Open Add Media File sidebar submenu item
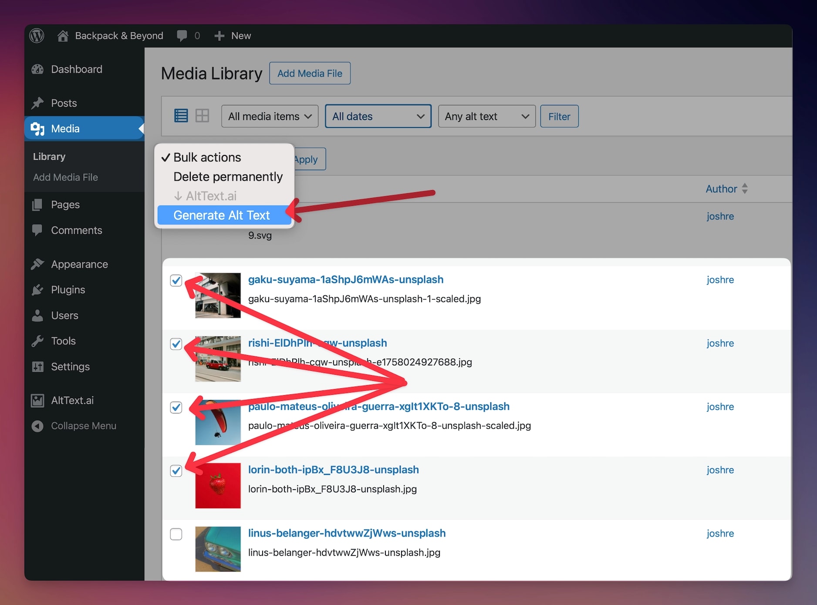817x605 pixels. tap(65, 178)
